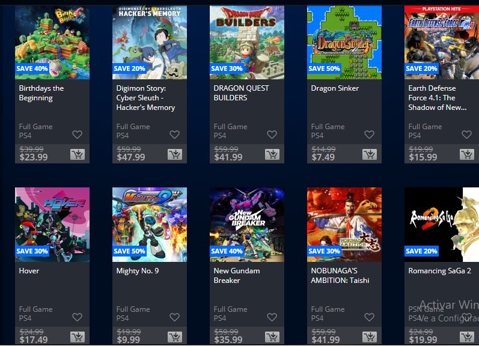479x346 pixels.
Task: Add Hover to cart
Action: tap(78, 337)
